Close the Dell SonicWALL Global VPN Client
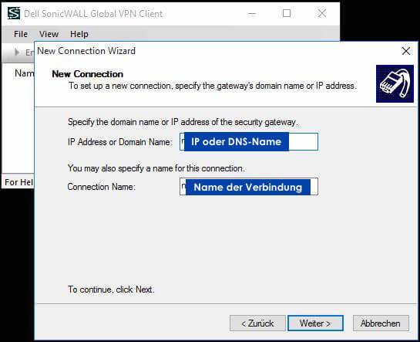Screen dimensions: 420x342 [321, 13]
